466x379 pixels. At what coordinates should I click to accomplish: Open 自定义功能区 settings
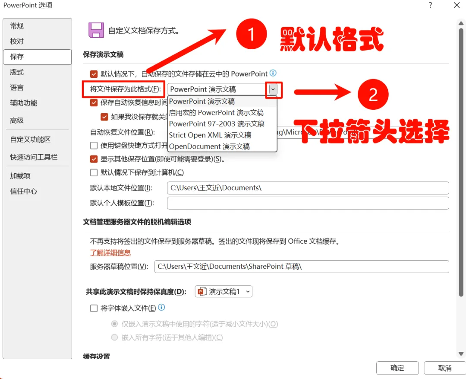[x=37, y=139]
